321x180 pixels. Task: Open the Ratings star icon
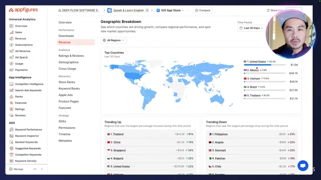(x=12, y=109)
